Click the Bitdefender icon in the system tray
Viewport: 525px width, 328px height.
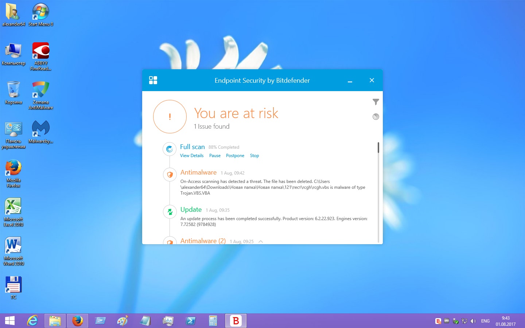(x=438, y=321)
